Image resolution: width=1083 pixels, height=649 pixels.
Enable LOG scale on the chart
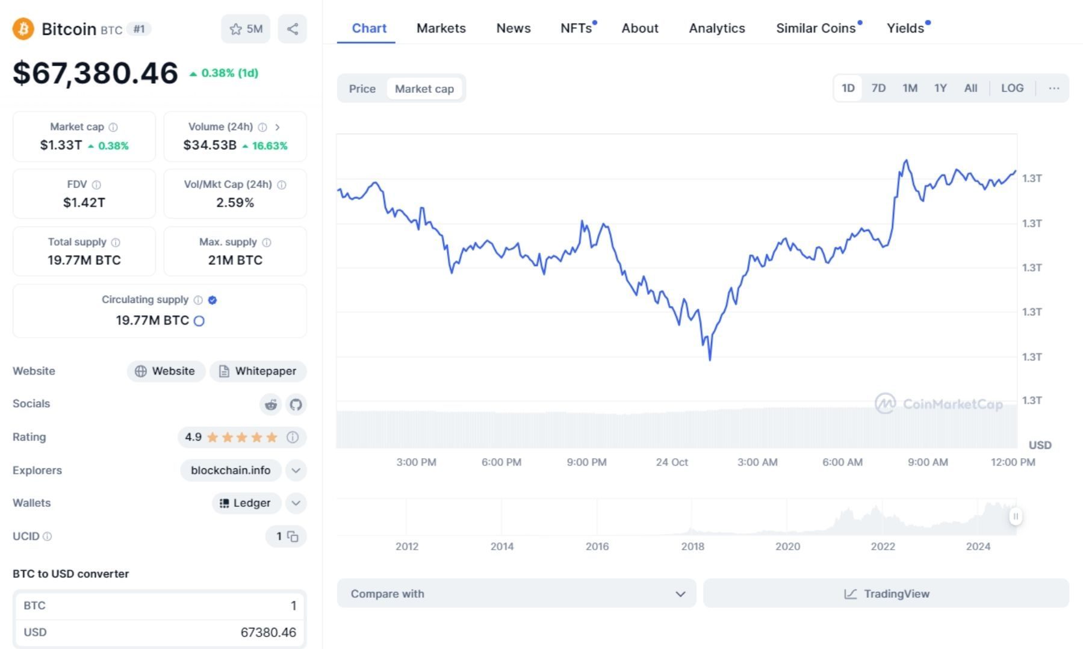(x=1012, y=88)
